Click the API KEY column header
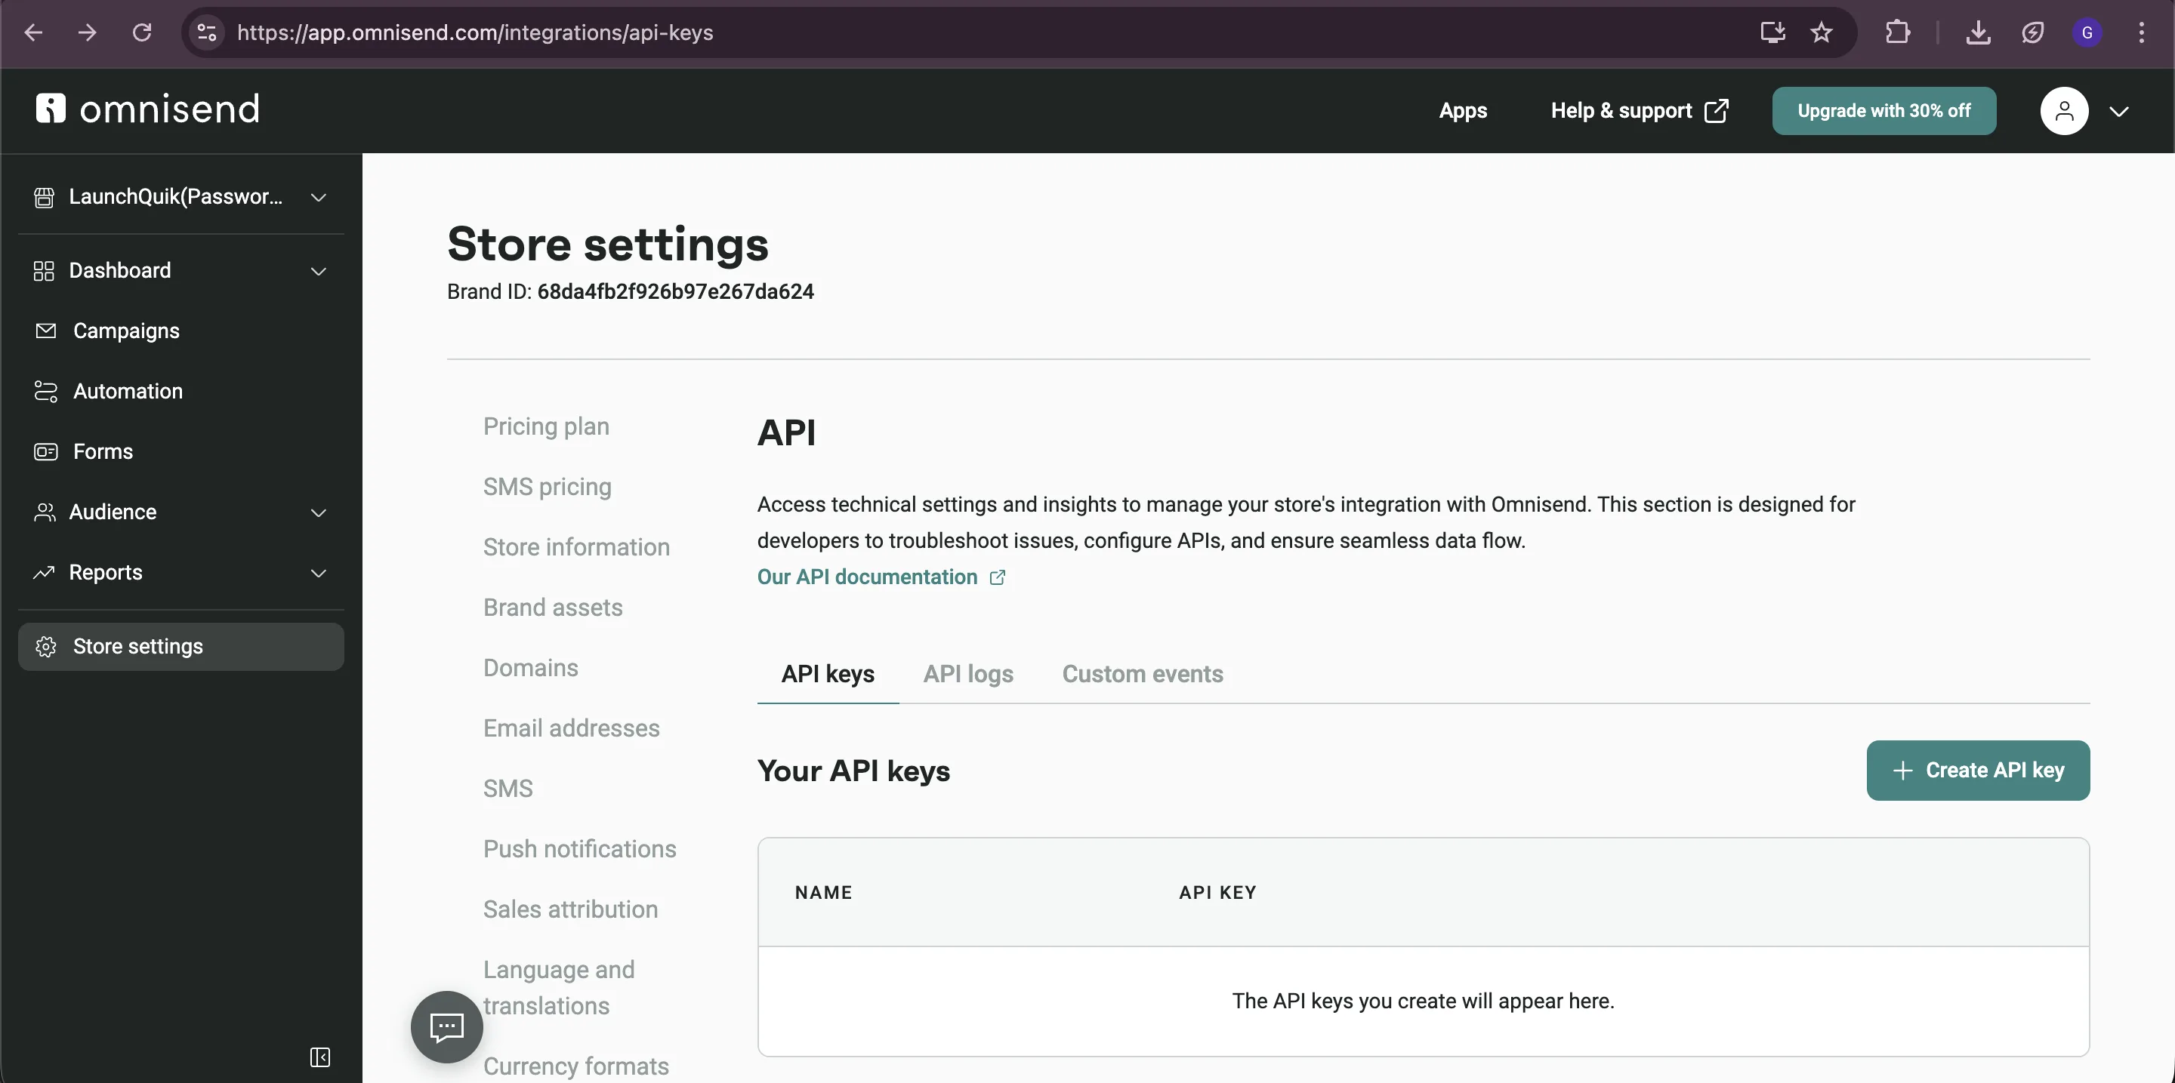 click(1217, 892)
